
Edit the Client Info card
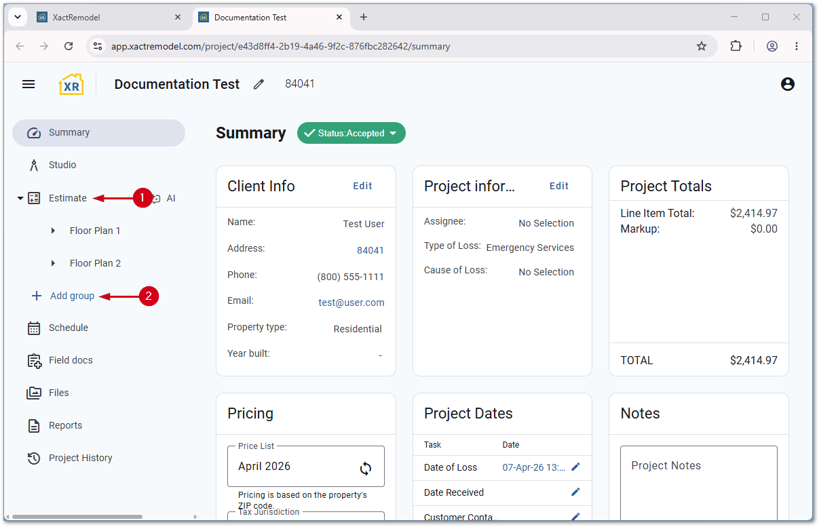[363, 186]
